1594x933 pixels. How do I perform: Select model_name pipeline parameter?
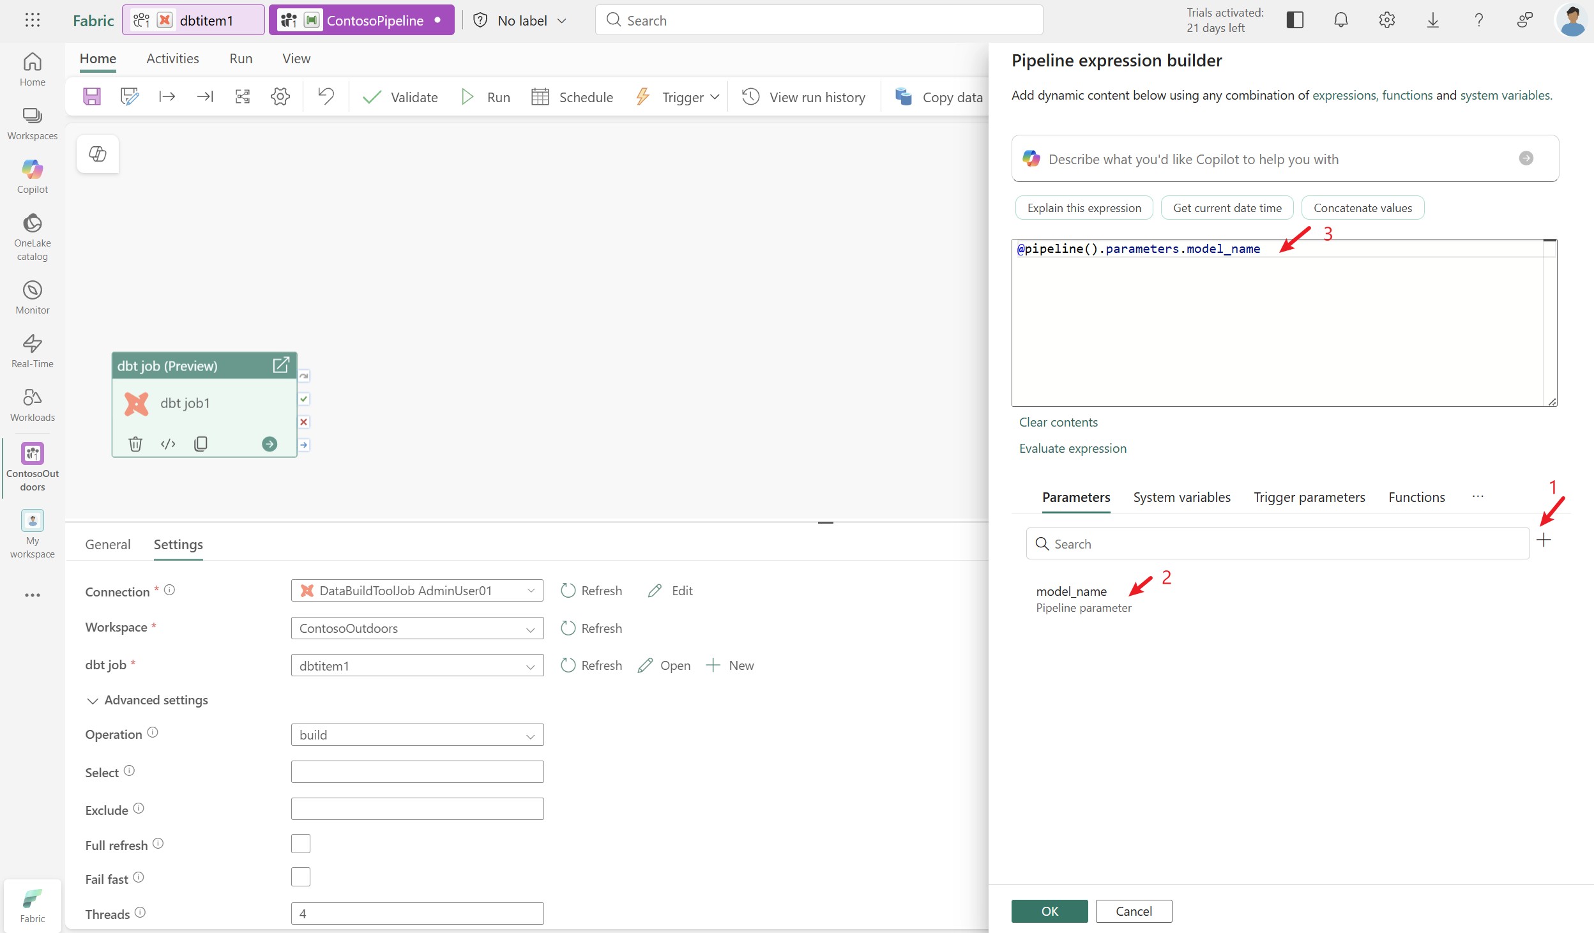[1083, 599]
